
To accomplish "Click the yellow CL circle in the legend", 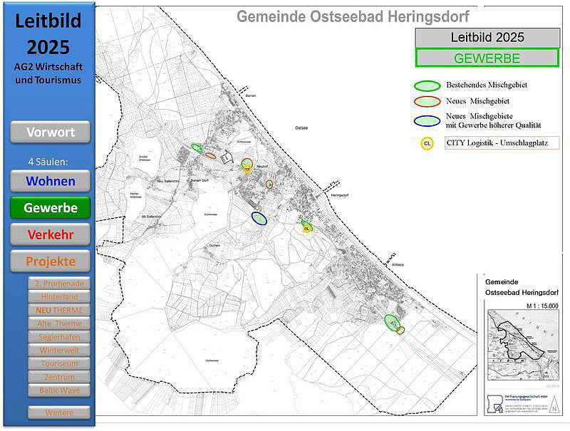I will (427, 143).
